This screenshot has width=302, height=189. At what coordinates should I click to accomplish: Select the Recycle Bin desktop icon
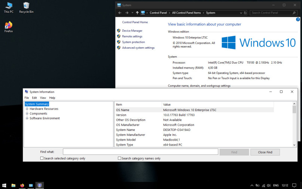click(26, 6)
